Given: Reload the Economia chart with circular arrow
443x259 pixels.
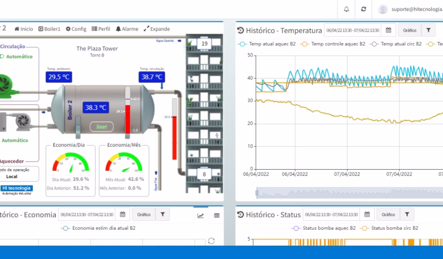Looking at the screenshot, I should click(211, 241).
